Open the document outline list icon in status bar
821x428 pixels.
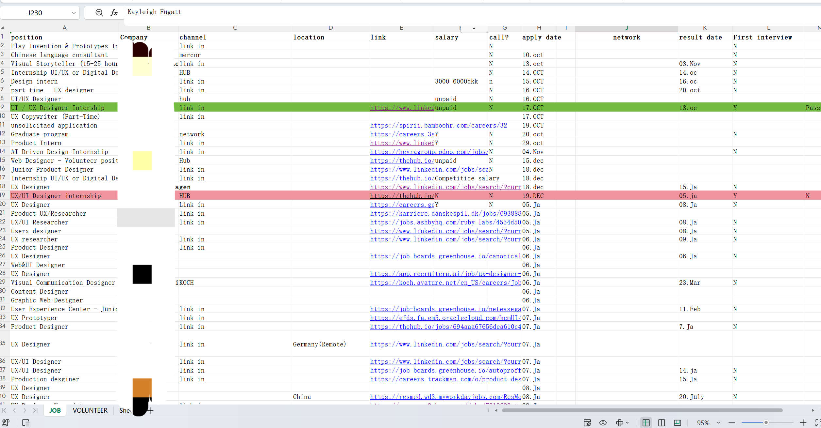point(26,423)
